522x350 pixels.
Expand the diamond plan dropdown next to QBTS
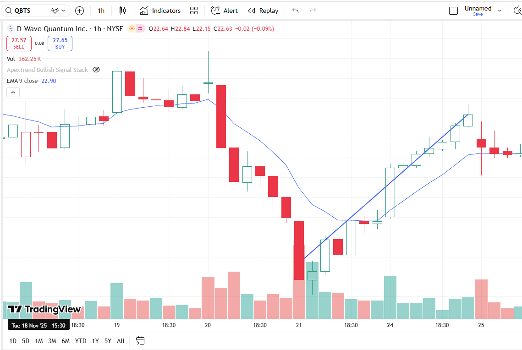pos(58,11)
